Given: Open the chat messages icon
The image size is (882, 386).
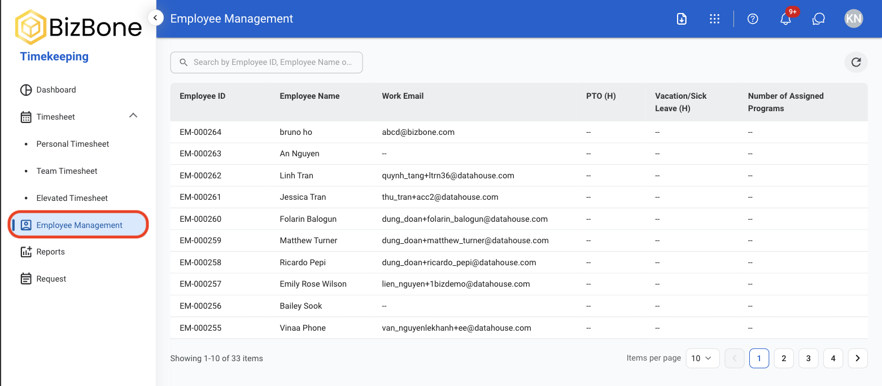Looking at the screenshot, I should tap(819, 19).
